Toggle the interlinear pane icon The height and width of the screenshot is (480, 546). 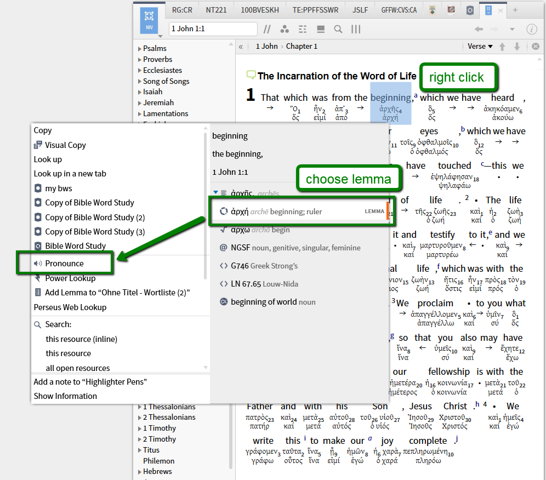(x=303, y=29)
